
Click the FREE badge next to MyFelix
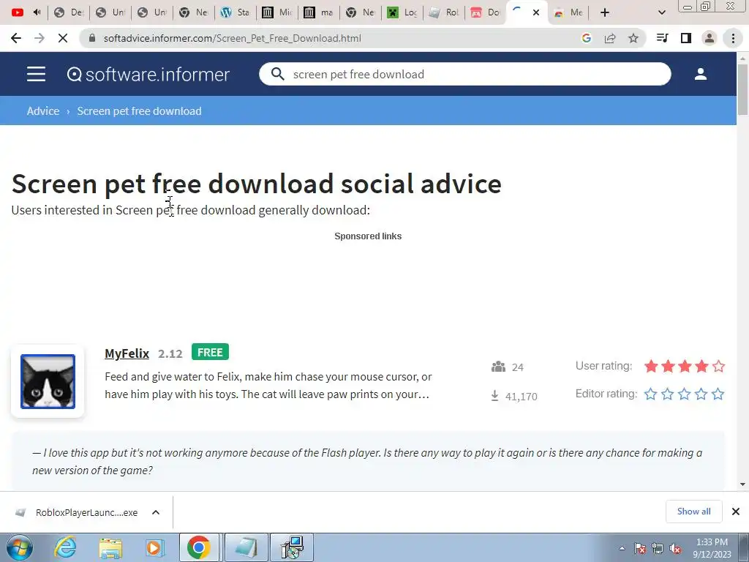point(210,352)
